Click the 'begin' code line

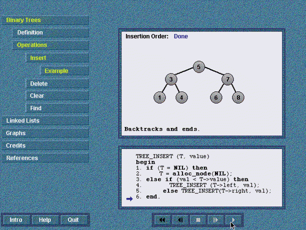[x=145, y=162]
